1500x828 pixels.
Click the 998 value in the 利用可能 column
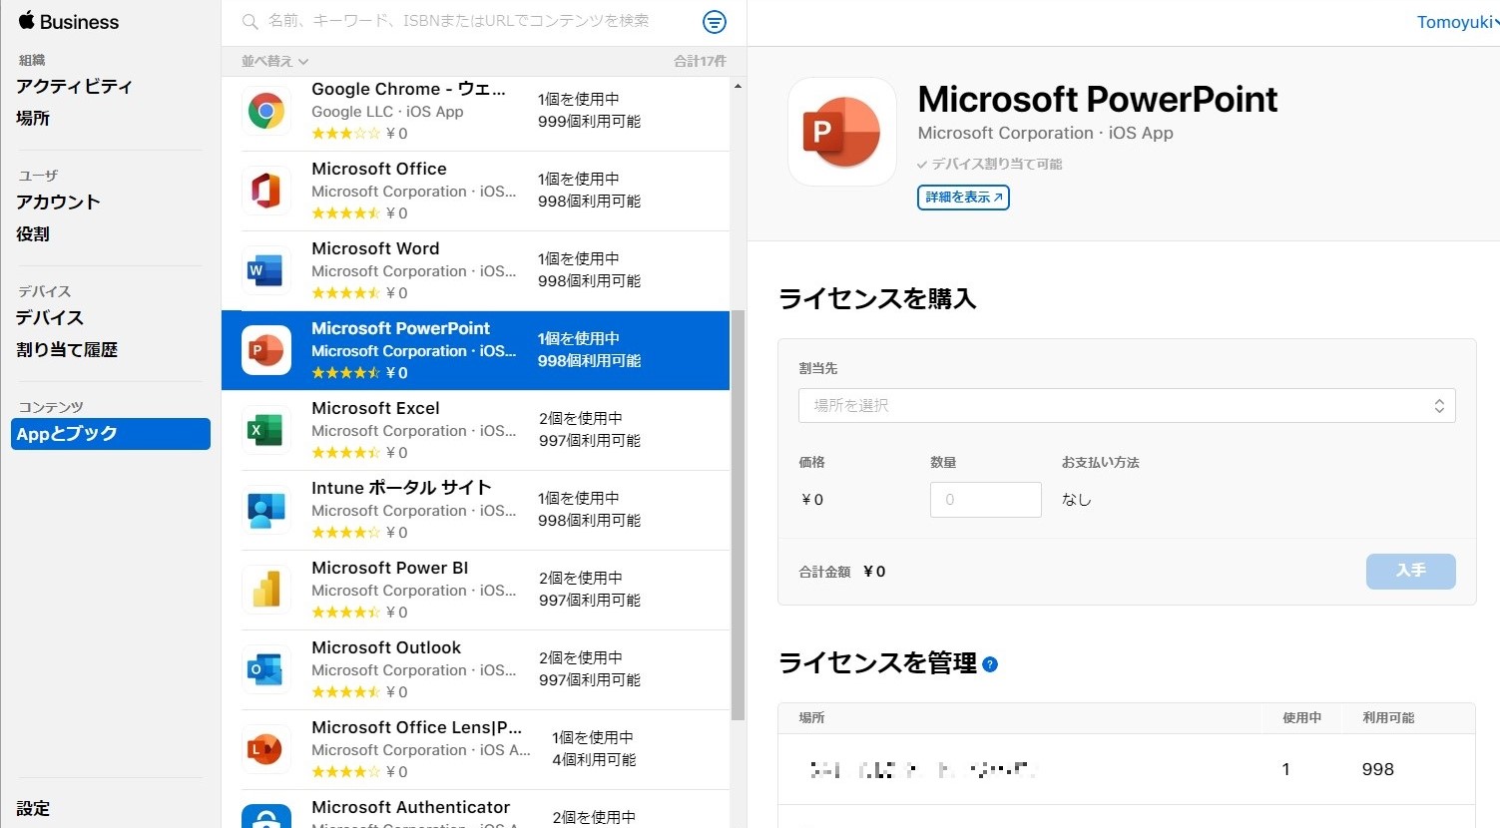click(1377, 769)
